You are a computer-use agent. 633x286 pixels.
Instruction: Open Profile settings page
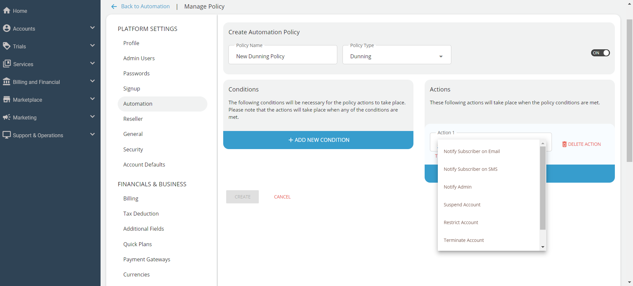[x=131, y=43]
